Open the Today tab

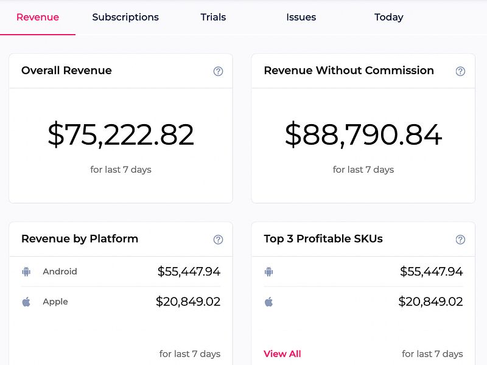[x=388, y=17]
